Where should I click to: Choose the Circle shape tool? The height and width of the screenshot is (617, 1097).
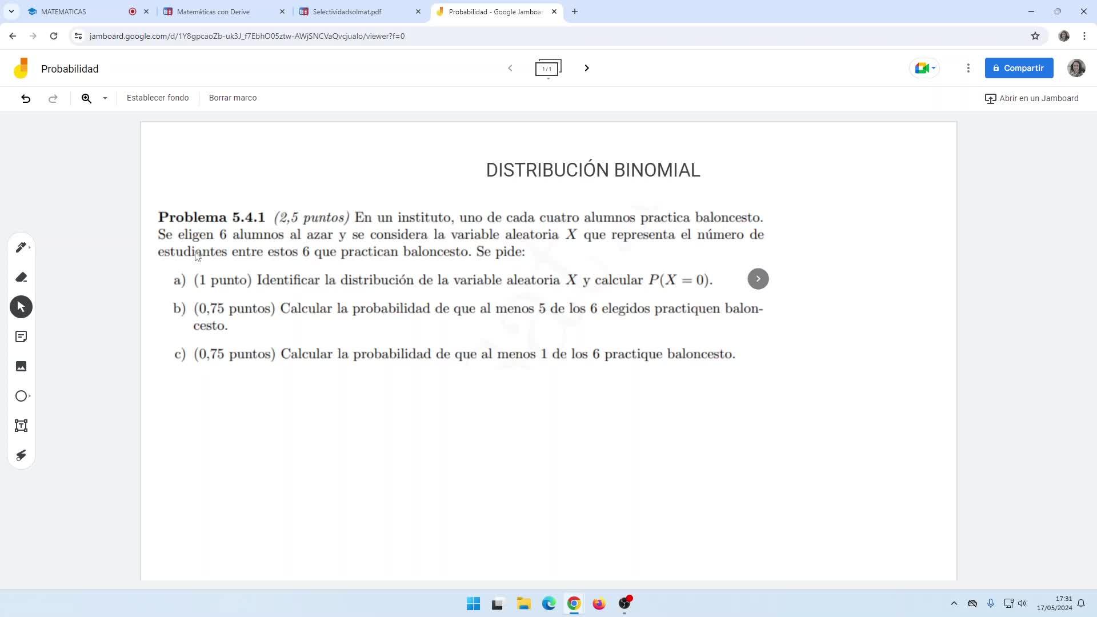pos(21,396)
